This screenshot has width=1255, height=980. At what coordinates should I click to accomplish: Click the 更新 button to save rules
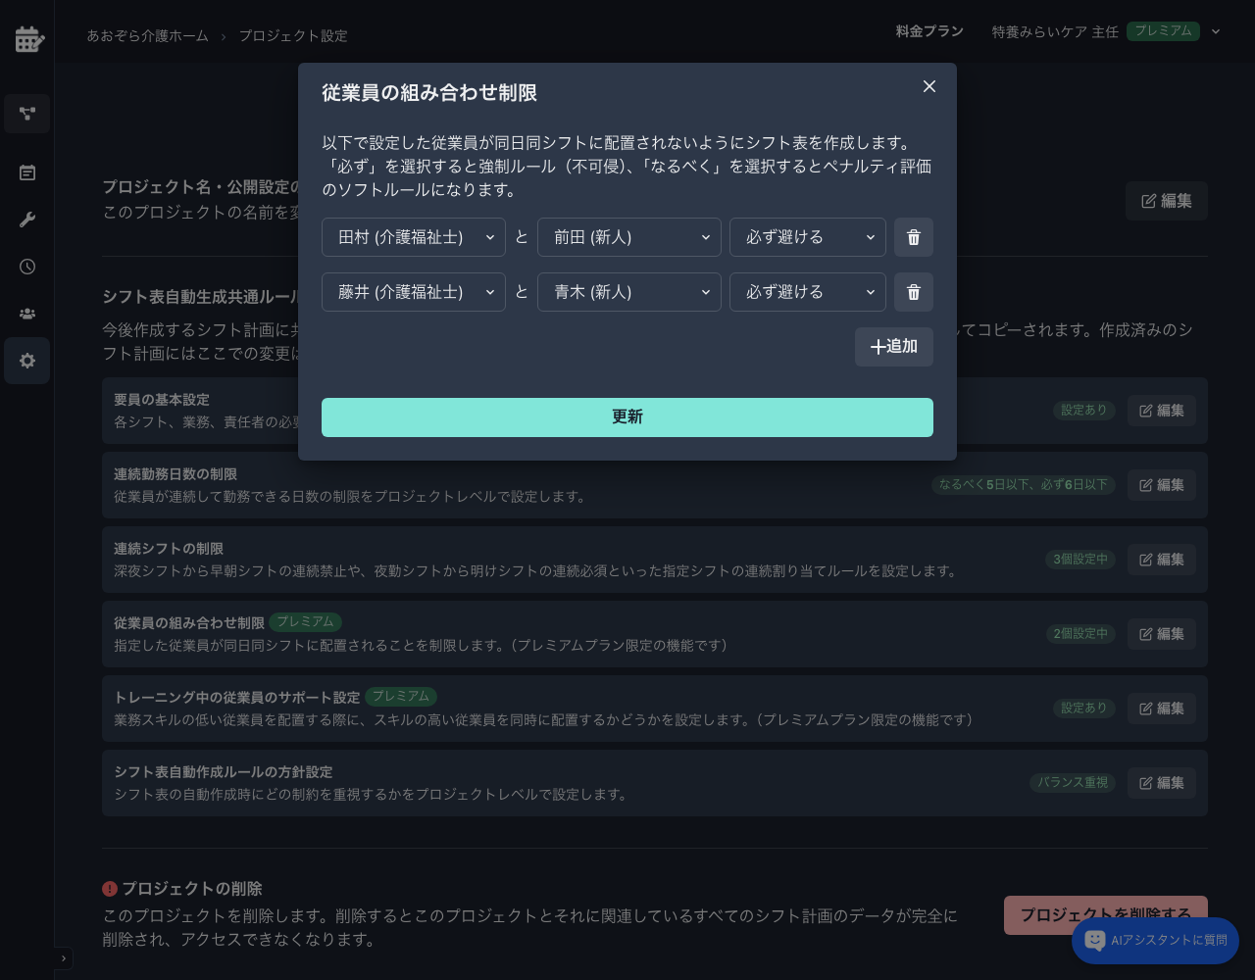pyautogui.click(x=627, y=417)
